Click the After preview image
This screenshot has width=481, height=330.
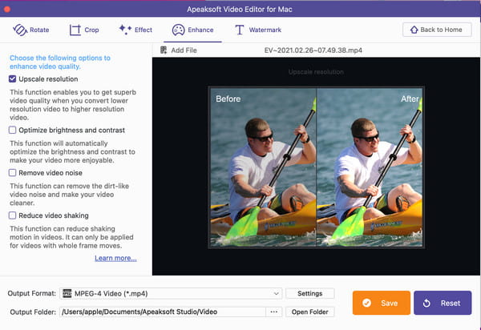pyautogui.click(x=370, y=167)
